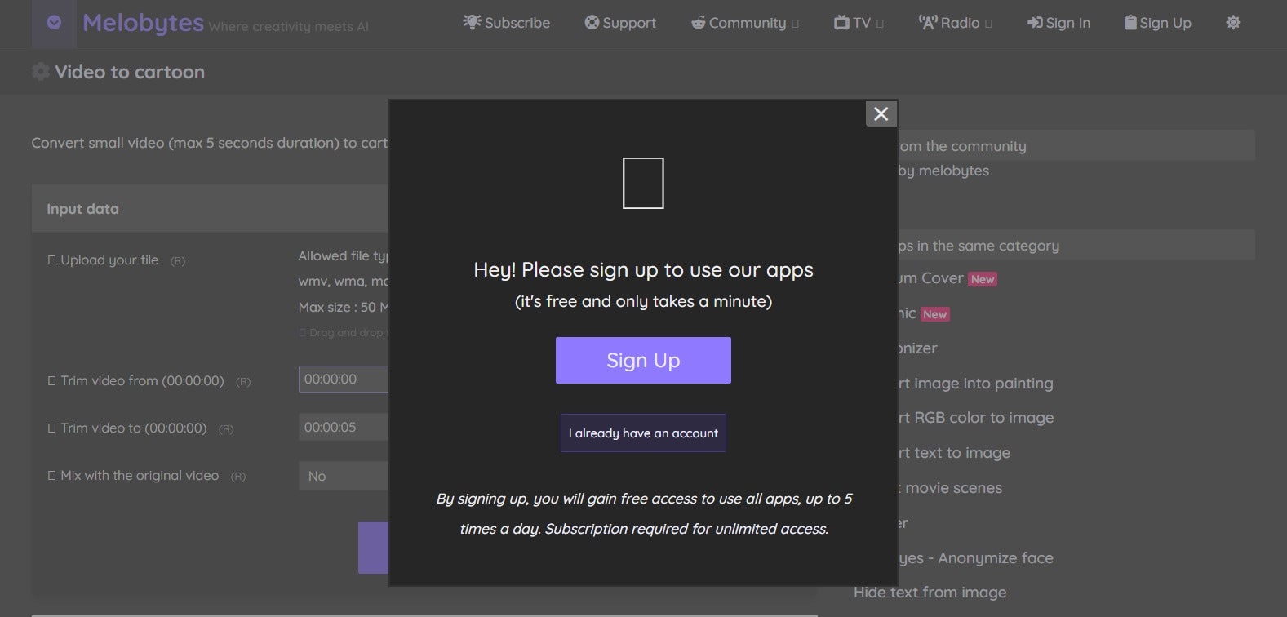The height and width of the screenshot is (617, 1287).
Task: Click the purple submit button below the form
Action: (373, 548)
